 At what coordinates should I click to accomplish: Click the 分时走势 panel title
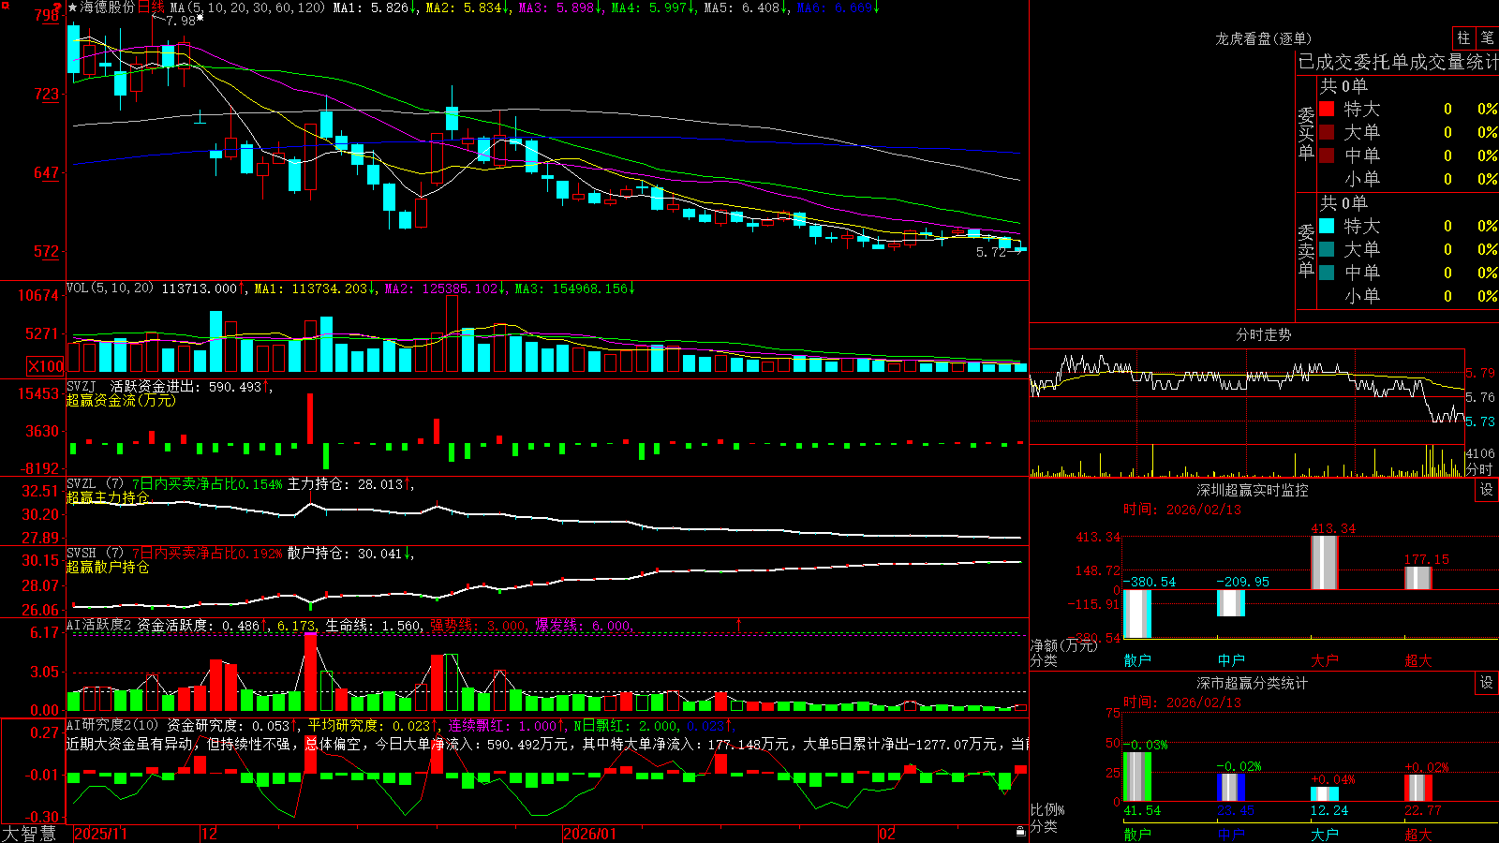coord(1263,334)
